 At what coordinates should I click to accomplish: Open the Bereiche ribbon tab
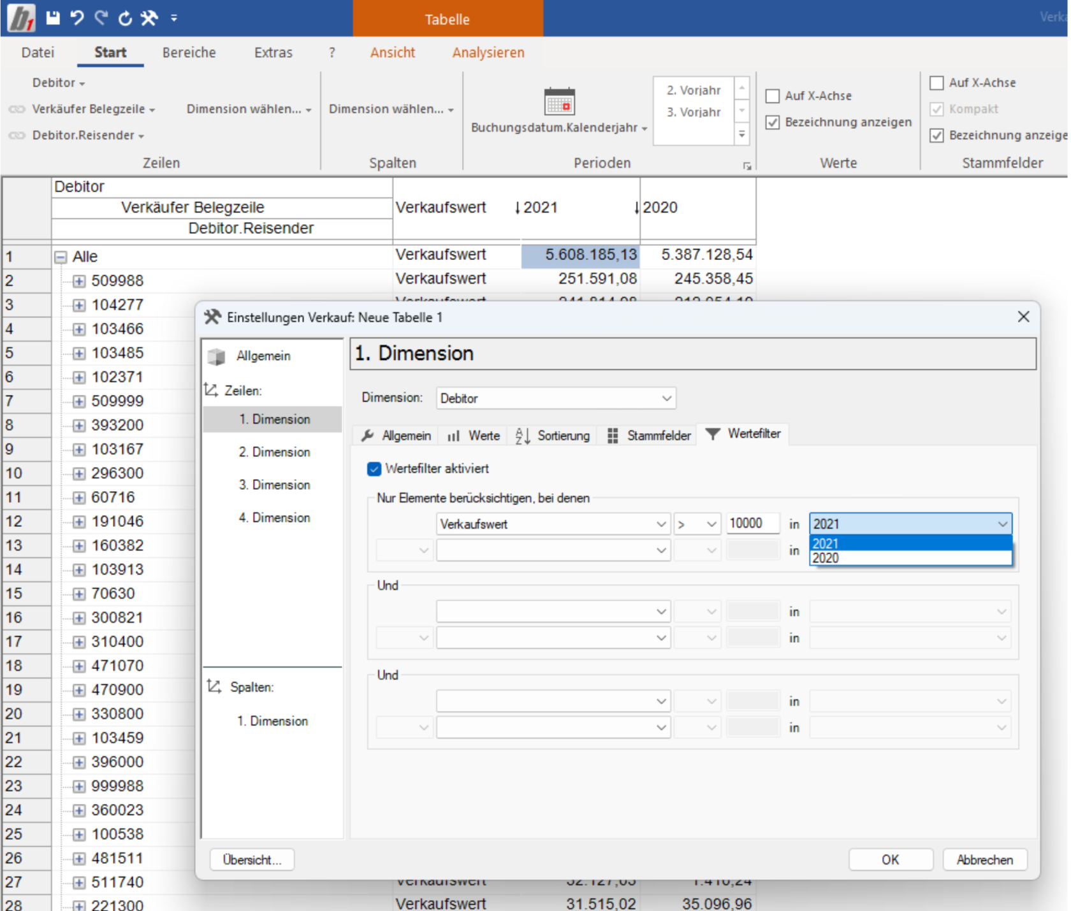point(189,53)
